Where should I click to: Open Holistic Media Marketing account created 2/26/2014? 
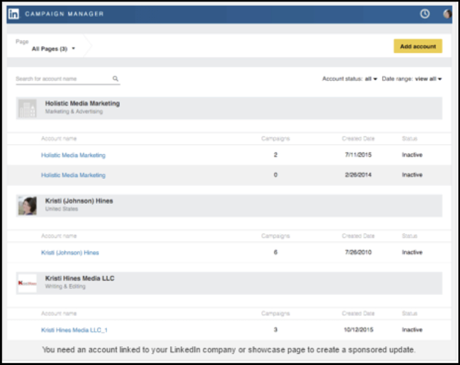(x=73, y=175)
